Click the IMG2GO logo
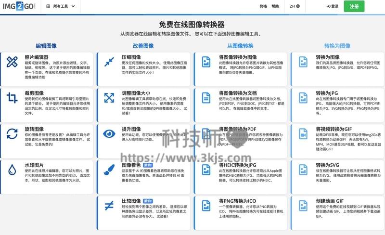The height and width of the screenshot is (235, 385). click(19, 6)
